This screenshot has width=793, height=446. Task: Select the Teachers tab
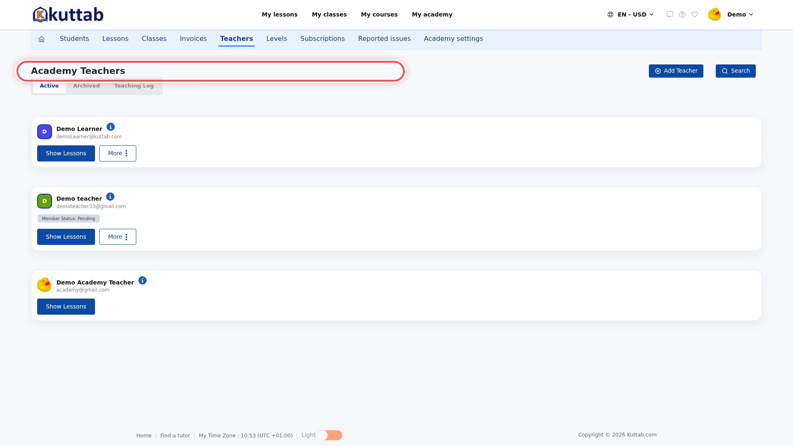[x=237, y=39]
